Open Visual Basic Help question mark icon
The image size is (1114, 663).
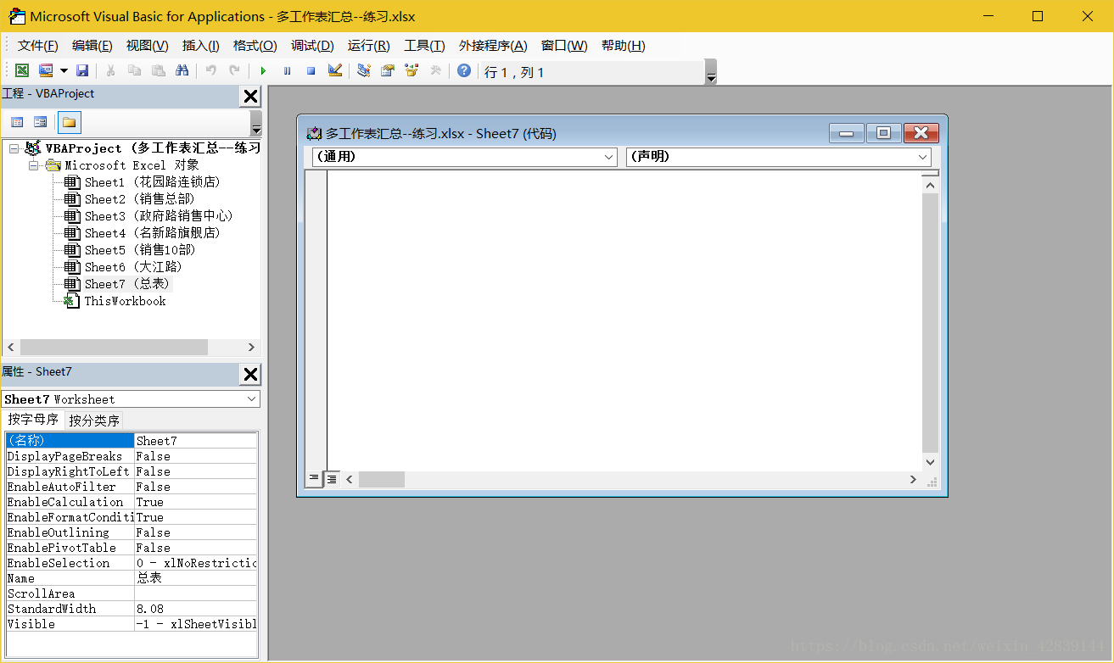(x=463, y=71)
